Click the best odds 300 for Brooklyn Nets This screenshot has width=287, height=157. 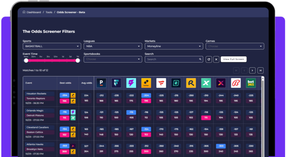65,152
